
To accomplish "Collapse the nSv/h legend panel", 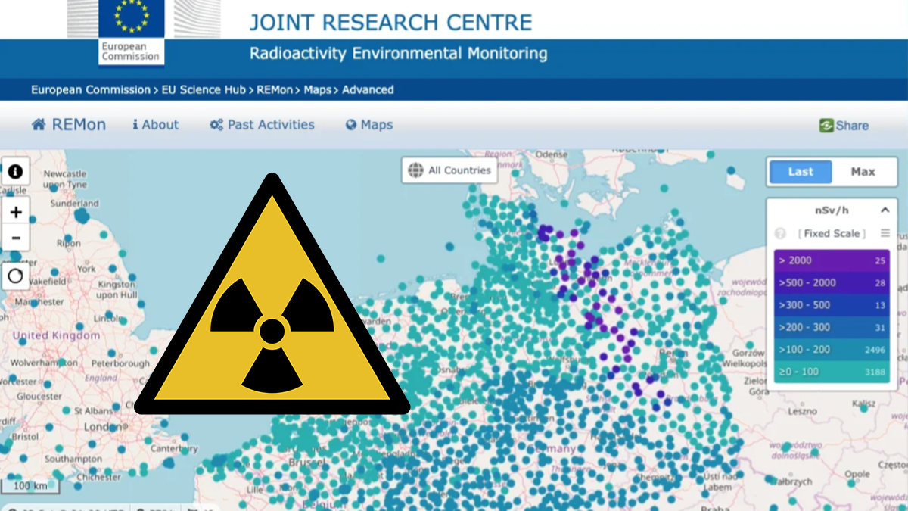I will coord(884,210).
